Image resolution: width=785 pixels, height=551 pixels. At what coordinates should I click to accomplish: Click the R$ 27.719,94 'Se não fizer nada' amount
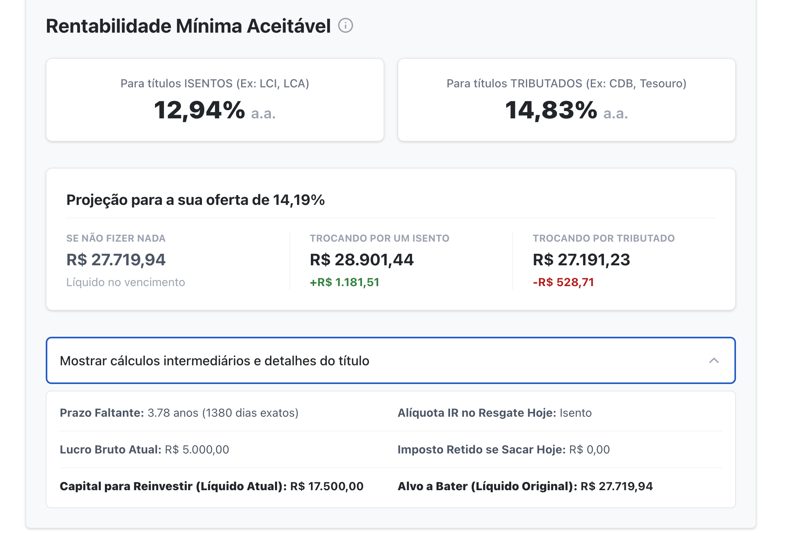(116, 260)
